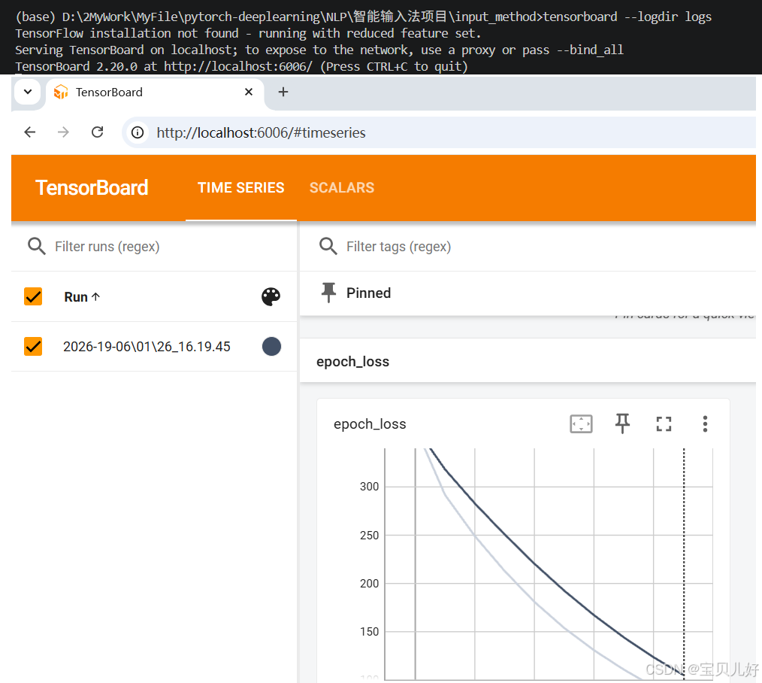This screenshot has width=762, height=683.
Task: Click the epoch_loss card title
Action: 370,424
